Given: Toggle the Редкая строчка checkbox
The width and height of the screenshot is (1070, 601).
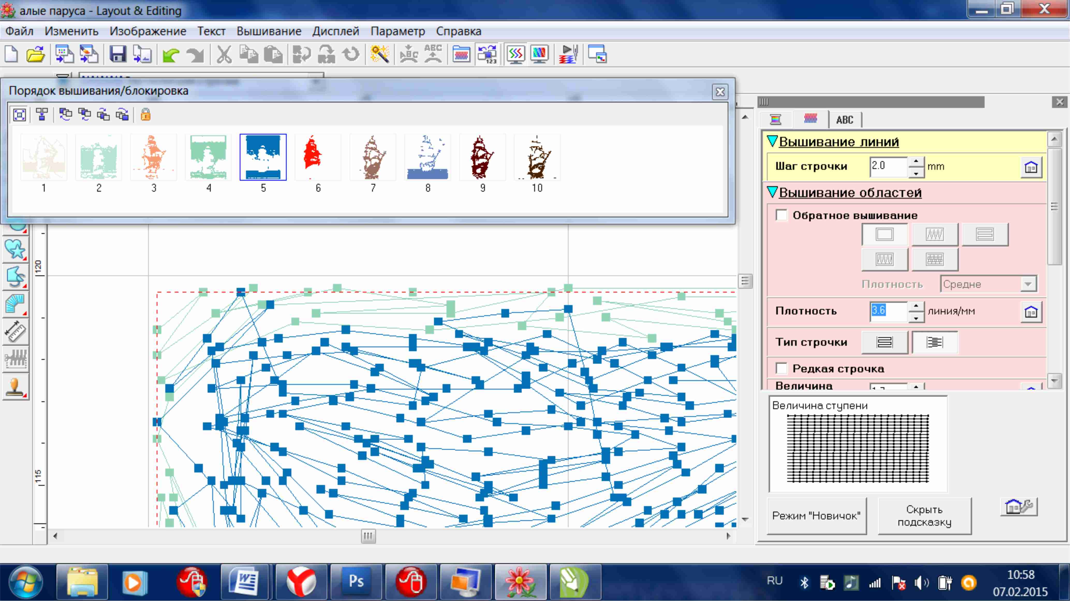Looking at the screenshot, I should 781,368.
